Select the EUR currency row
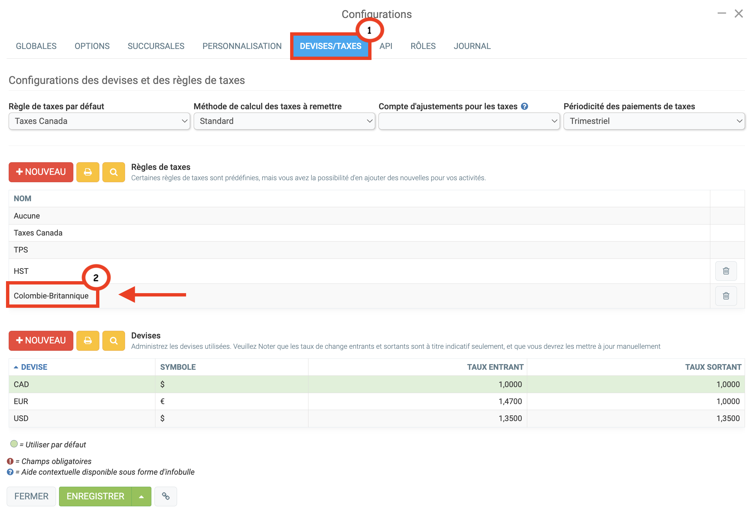Image resolution: width=755 pixels, height=511 pixels. 21,401
